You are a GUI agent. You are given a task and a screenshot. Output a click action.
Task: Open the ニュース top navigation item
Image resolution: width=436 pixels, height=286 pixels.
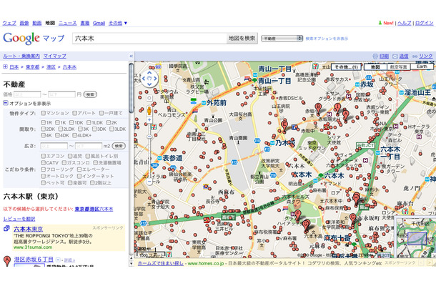[68, 23]
